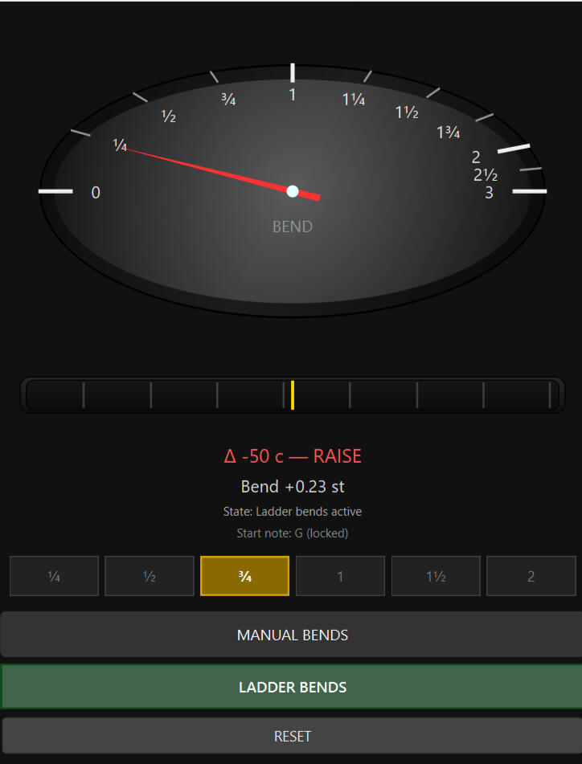
Task: Click the white pivot dot of the gauge needle
Action: [x=293, y=191]
